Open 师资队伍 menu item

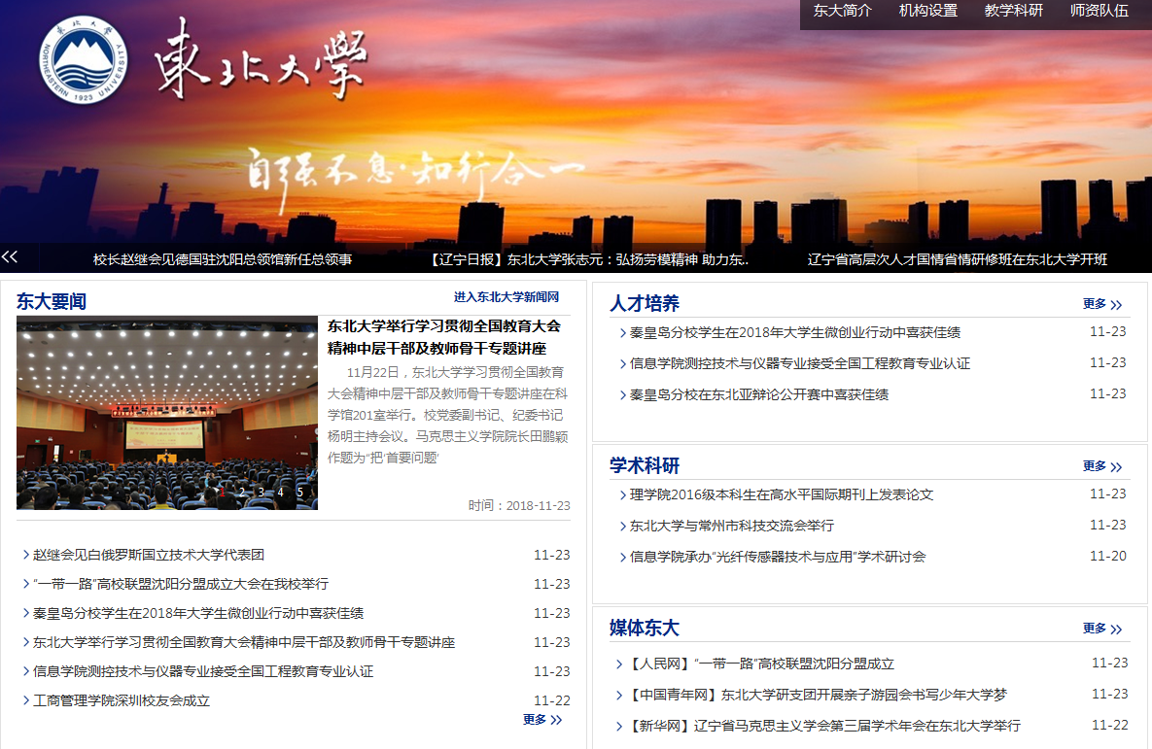coord(1100,11)
